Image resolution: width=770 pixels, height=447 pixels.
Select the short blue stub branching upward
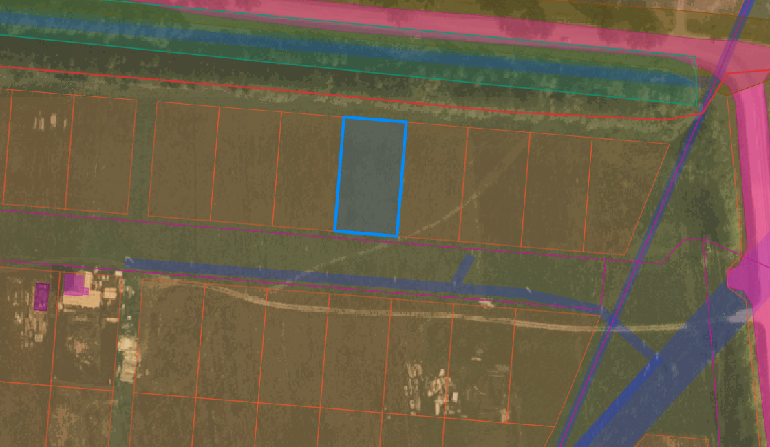tap(463, 270)
